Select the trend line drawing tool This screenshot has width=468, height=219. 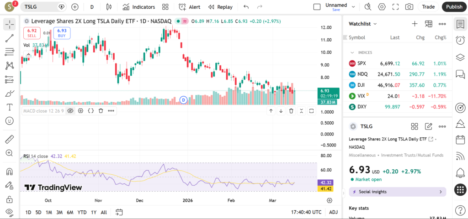[x=9, y=39]
